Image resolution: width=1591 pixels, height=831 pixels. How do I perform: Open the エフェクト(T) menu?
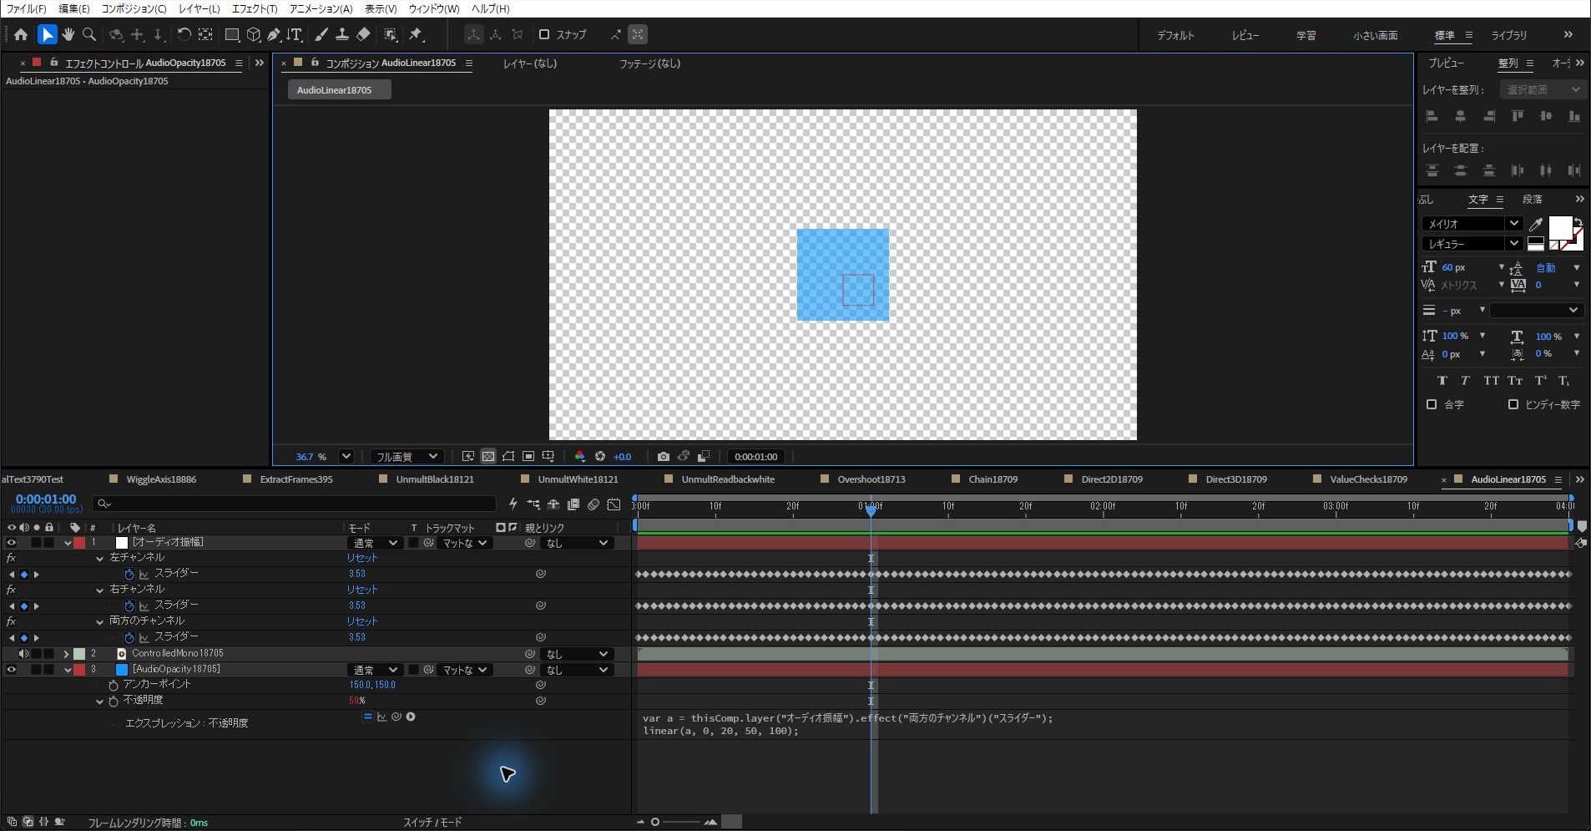255,8
